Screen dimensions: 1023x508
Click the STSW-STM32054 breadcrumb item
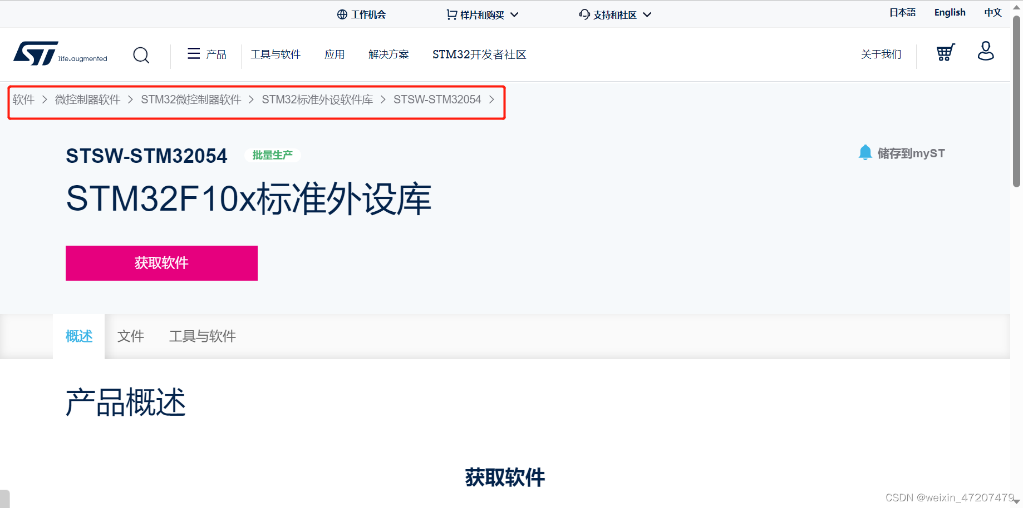(x=437, y=99)
